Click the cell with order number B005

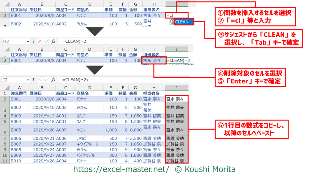pos(19,130)
